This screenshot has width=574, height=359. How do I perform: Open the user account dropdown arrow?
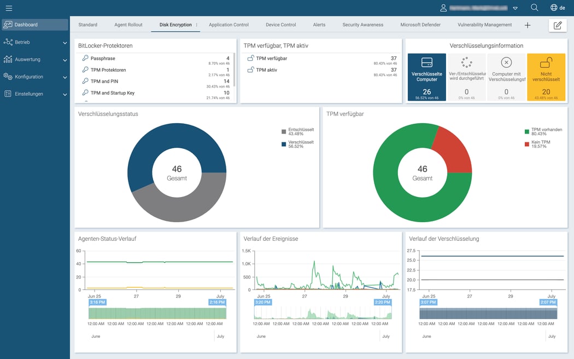(x=514, y=8)
